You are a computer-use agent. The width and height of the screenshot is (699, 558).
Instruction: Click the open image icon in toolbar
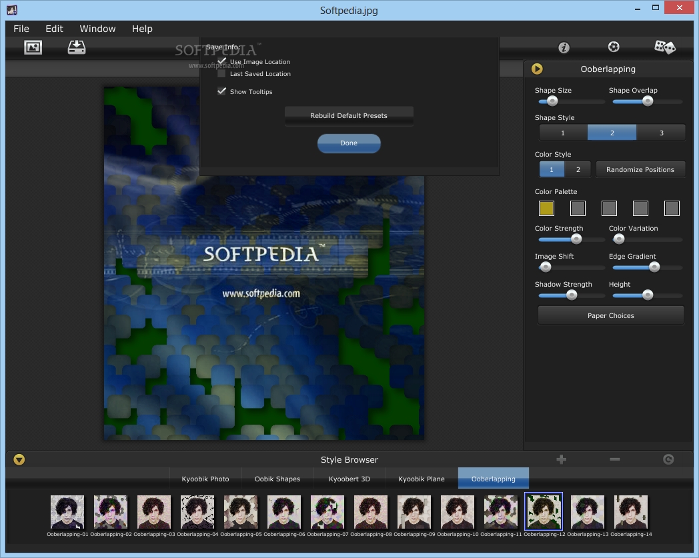pos(33,47)
